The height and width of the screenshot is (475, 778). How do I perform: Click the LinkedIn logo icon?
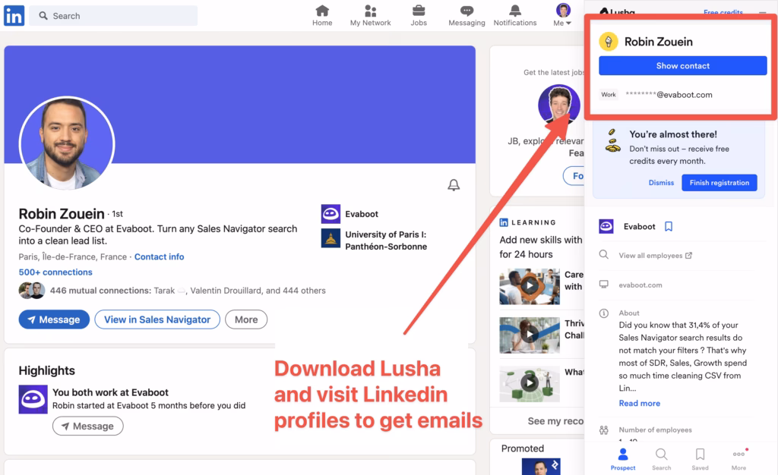click(x=14, y=16)
